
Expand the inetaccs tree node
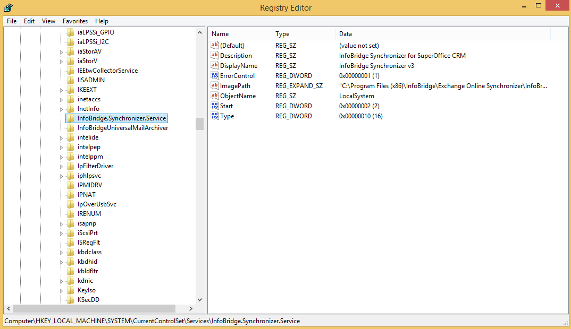[x=61, y=100]
